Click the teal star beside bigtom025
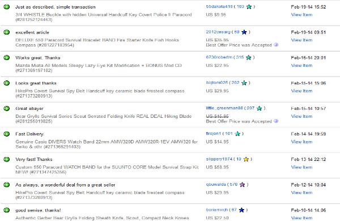340x221 pixels. point(244,83)
